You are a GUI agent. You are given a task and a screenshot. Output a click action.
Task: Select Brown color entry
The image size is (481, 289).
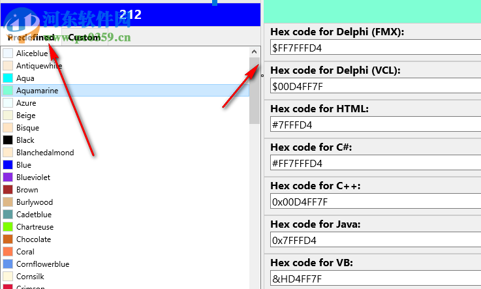pyautogui.click(x=125, y=190)
